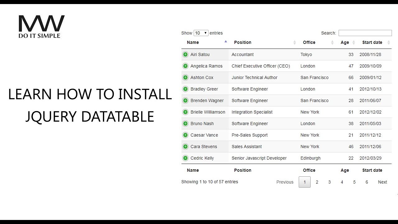This screenshot has width=398, height=224.
Task: Click the name Angelica Ramos
Action: coord(206,66)
